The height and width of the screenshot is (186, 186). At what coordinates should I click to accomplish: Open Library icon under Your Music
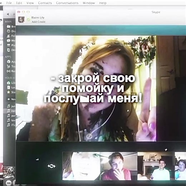point(9,83)
